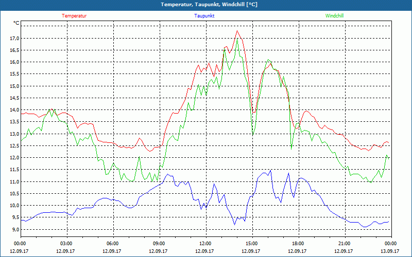Select the 06:00 time axis label
This screenshot has width=412, height=257.
[113, 243]
